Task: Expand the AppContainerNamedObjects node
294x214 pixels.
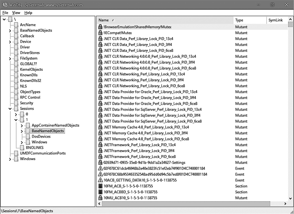Action: [22, 125]
